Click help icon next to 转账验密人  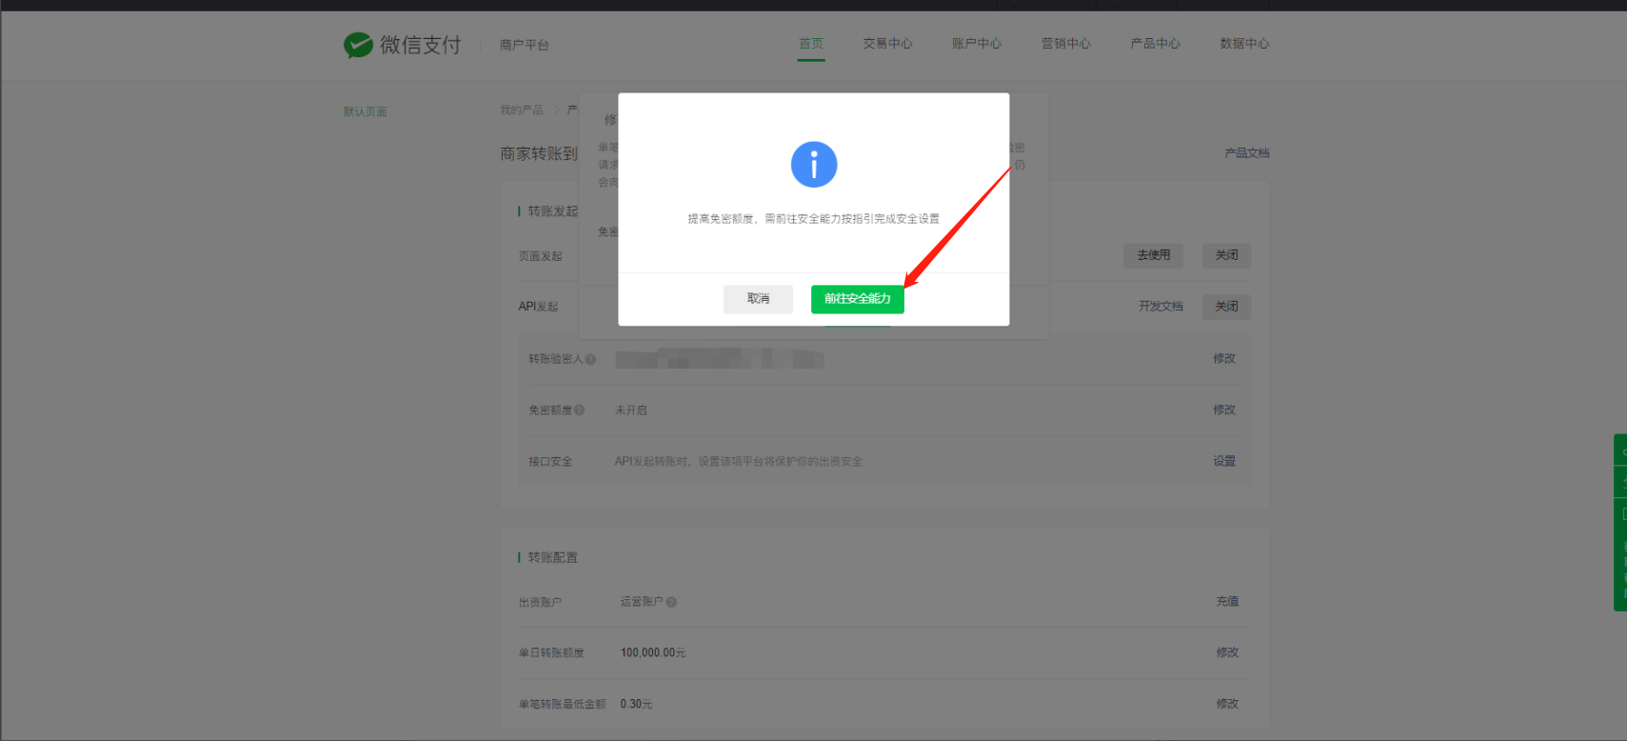click(591, 359)
